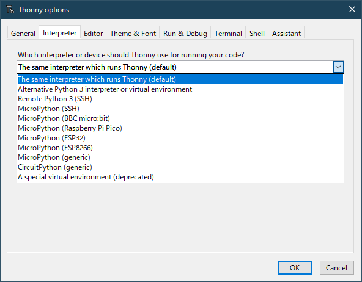
Task: Select the Interpreter tab
Action: click(x=59, y=33)
